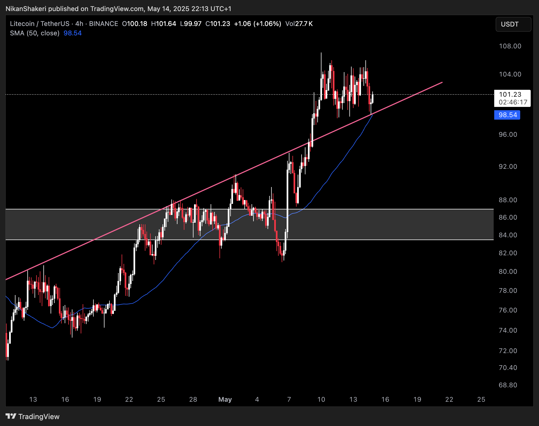
Task: Click the 82.00 price axis label
Action: click(x=508, y=253)
